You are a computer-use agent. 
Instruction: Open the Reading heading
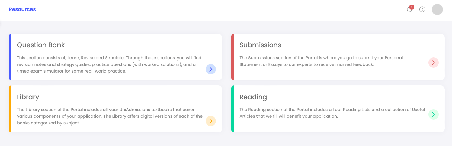pyautogui.click(x=253, y=97)
